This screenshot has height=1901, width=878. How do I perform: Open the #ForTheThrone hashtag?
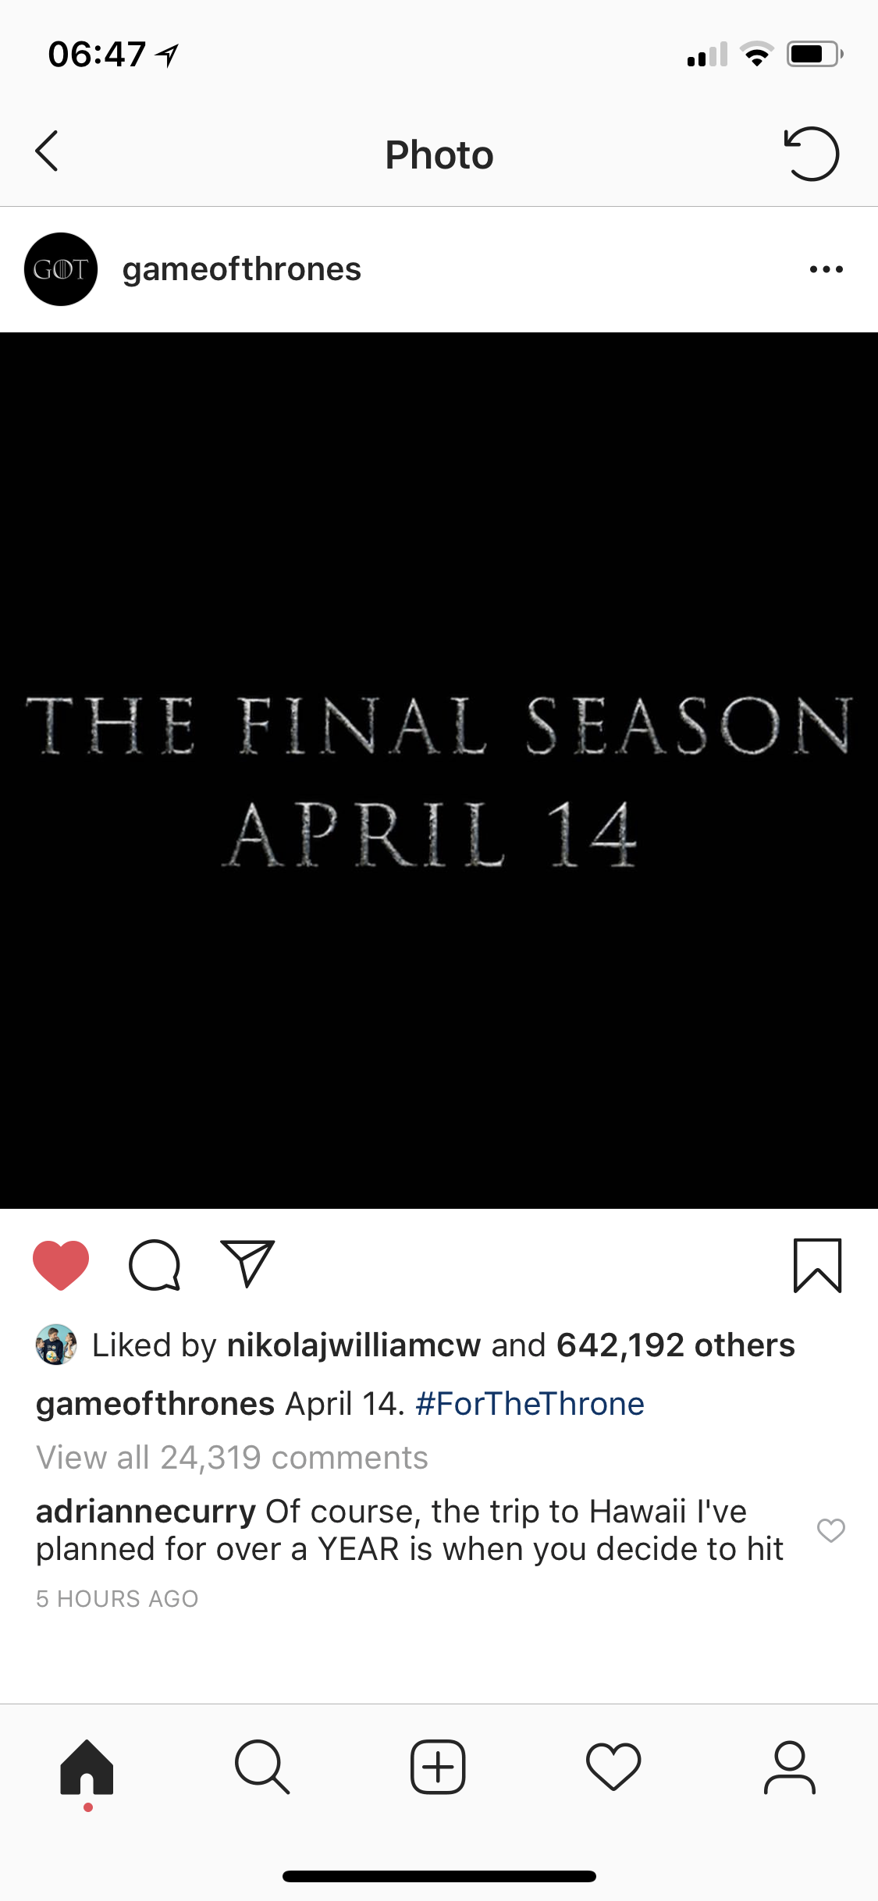coord(530,1404)
